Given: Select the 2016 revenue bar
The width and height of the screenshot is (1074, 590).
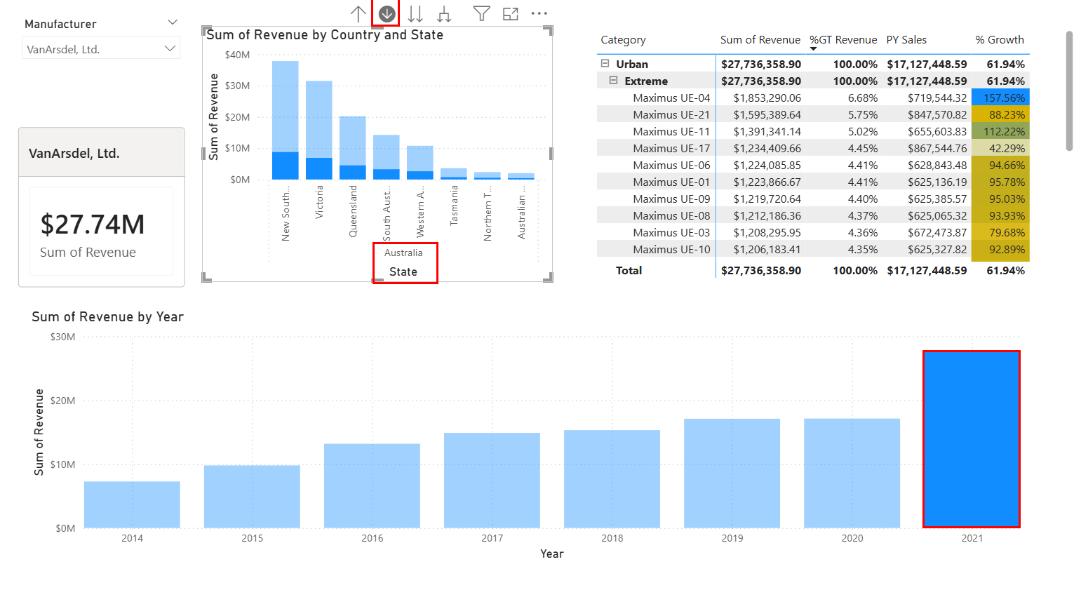Looking at the screenshot, I should coord(372,485).
